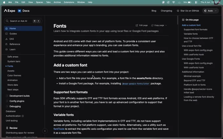Click the Reference icon in sidebar

click(x=7, y=44)
